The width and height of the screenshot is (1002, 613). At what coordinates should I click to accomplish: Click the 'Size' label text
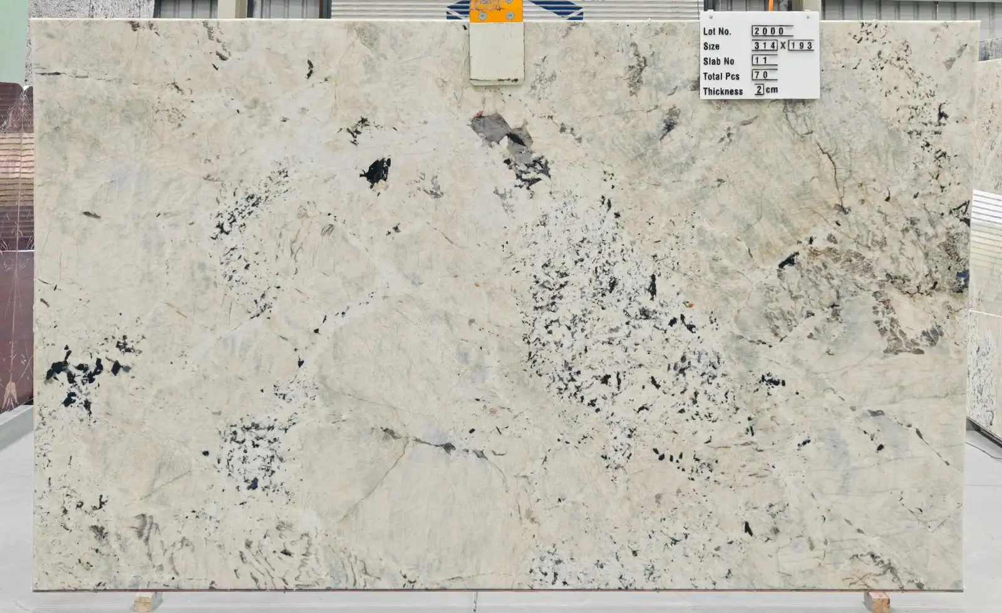click(711, 46)
